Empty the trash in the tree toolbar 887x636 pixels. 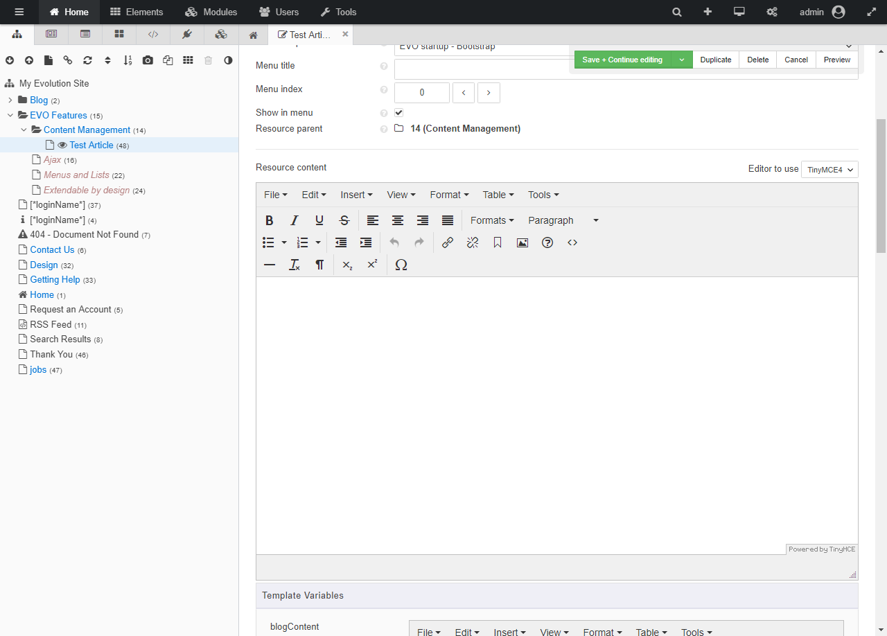[208, 60]
